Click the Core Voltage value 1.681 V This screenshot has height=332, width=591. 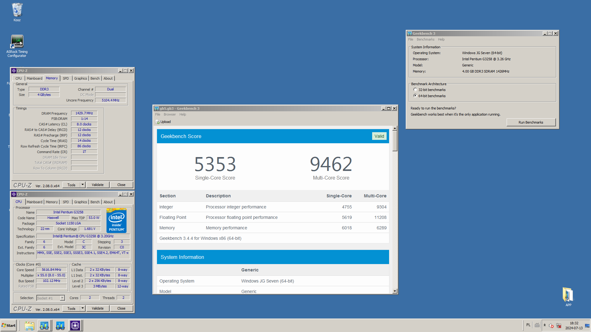[x=90, y=229]
